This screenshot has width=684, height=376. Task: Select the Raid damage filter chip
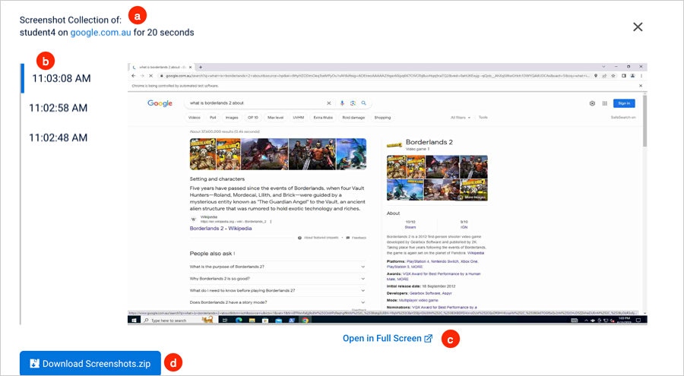click(x=353, y=117)
